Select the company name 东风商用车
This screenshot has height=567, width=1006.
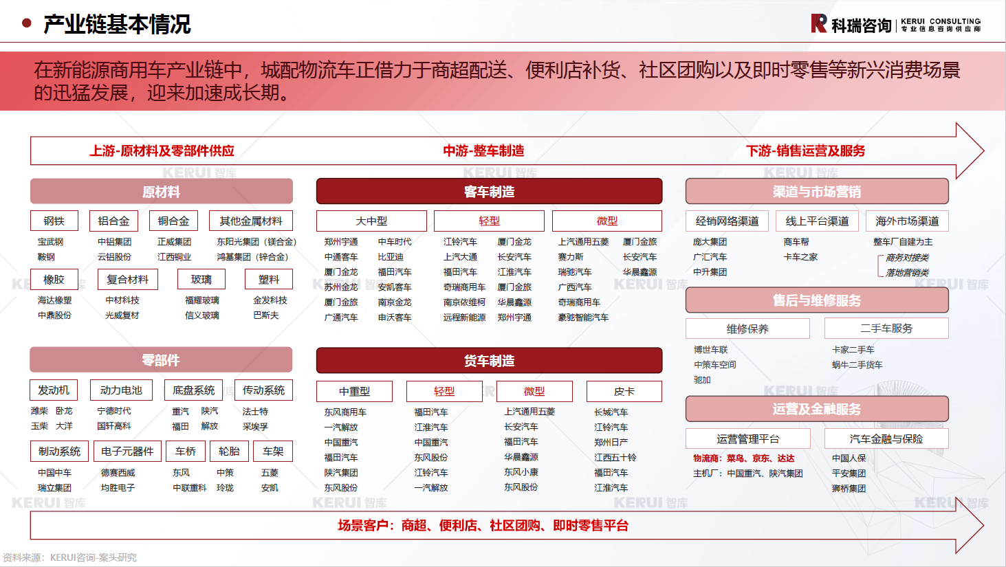coord(345,412)
